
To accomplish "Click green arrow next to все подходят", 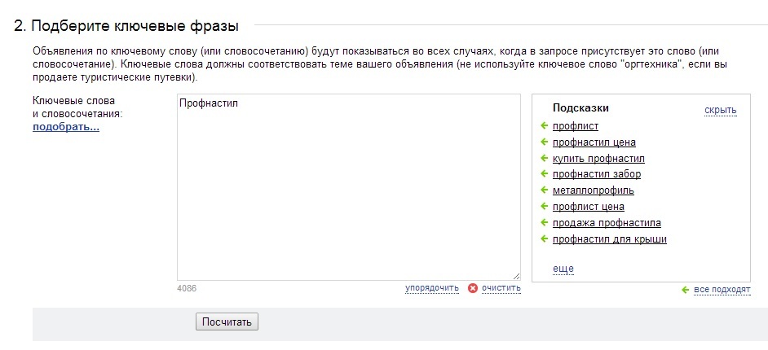I will [x=685, y=290].
